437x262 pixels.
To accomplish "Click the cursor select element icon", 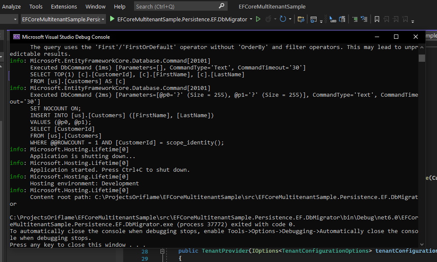I will pos(332,19).
